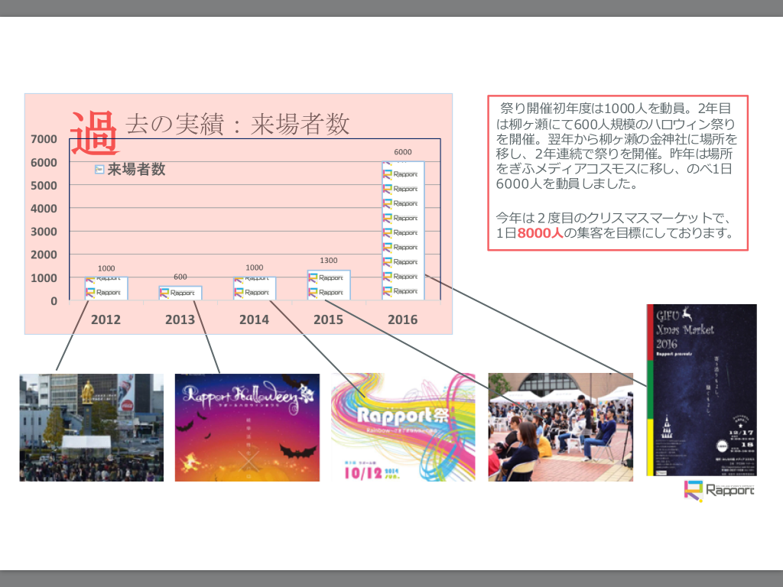Click the 4000 y-axis value
The width and height of the screenshot is (783, 587).
(44, 209)
